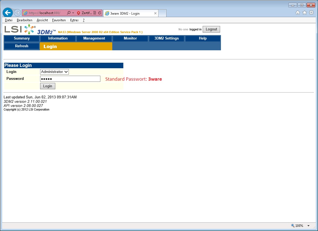Click 'Copyright (c) 2012 LSI Corporation' text
This screenshot has height=231, width=318.
[26, 109]
